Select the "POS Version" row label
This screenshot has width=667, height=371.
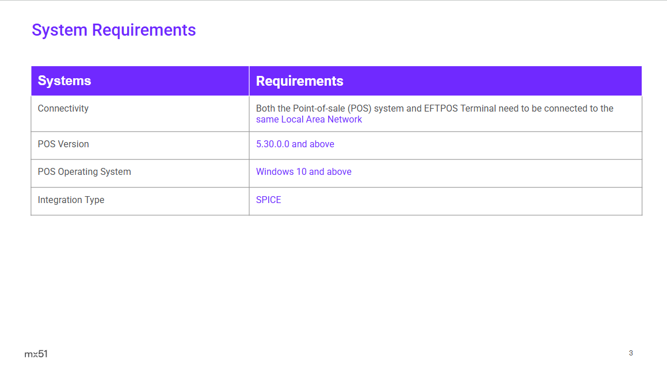[63, 144]
